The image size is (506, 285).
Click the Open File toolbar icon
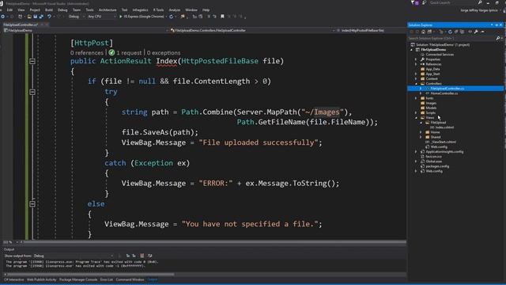(x=29, y=16)
